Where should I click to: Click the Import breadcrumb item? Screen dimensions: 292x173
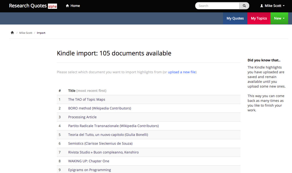[41, 33]
